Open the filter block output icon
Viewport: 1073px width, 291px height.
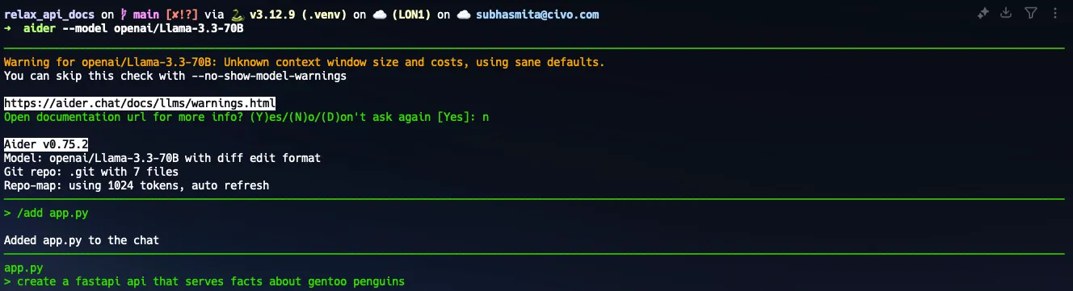(1030, 13)
